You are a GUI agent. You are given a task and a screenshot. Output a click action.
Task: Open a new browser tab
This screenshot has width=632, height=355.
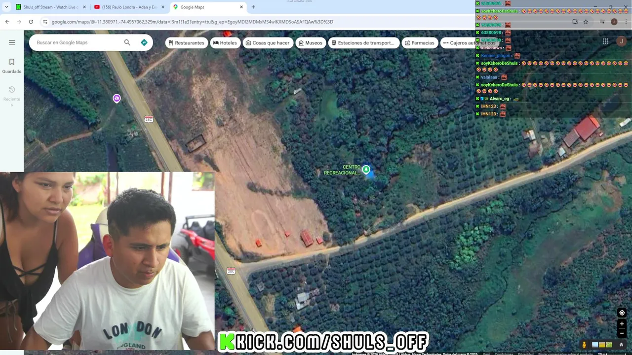point(253,7)
